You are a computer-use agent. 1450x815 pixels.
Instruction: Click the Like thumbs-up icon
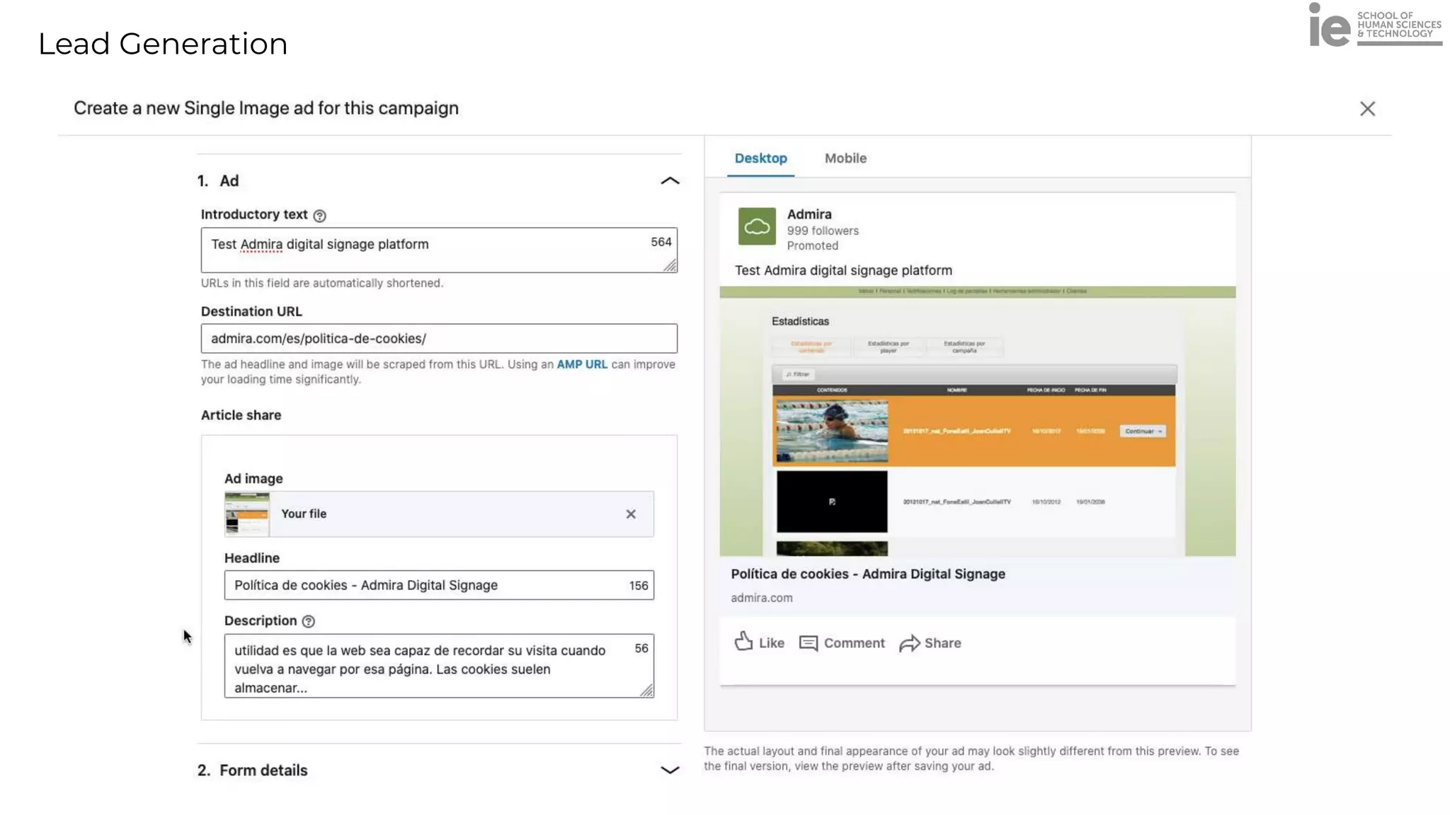click(743, 642)
